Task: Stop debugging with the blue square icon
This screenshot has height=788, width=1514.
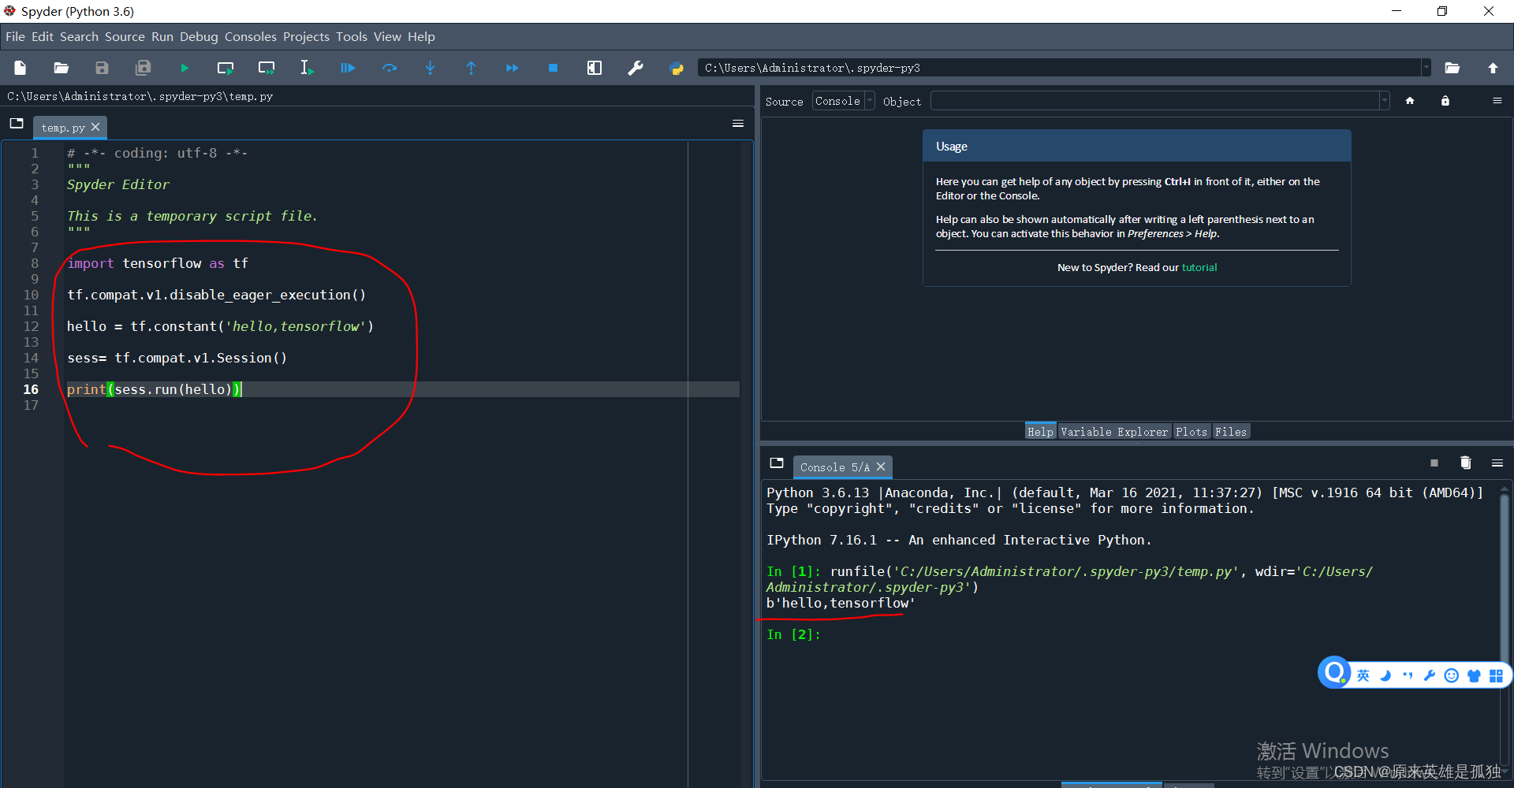Action: pyautogui.click(x=554, y=68)
